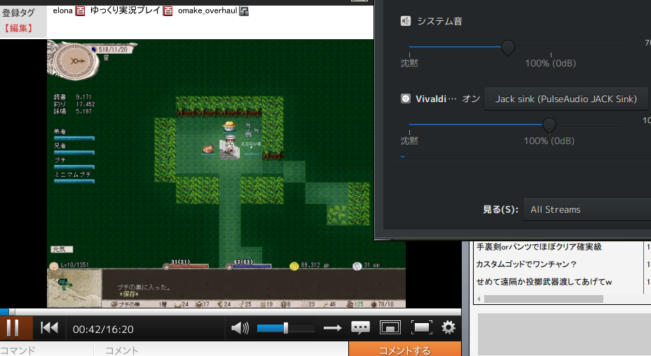Adjust the システム音 volume slider
Screen dimensions: 651x356
tap(508, 48)
